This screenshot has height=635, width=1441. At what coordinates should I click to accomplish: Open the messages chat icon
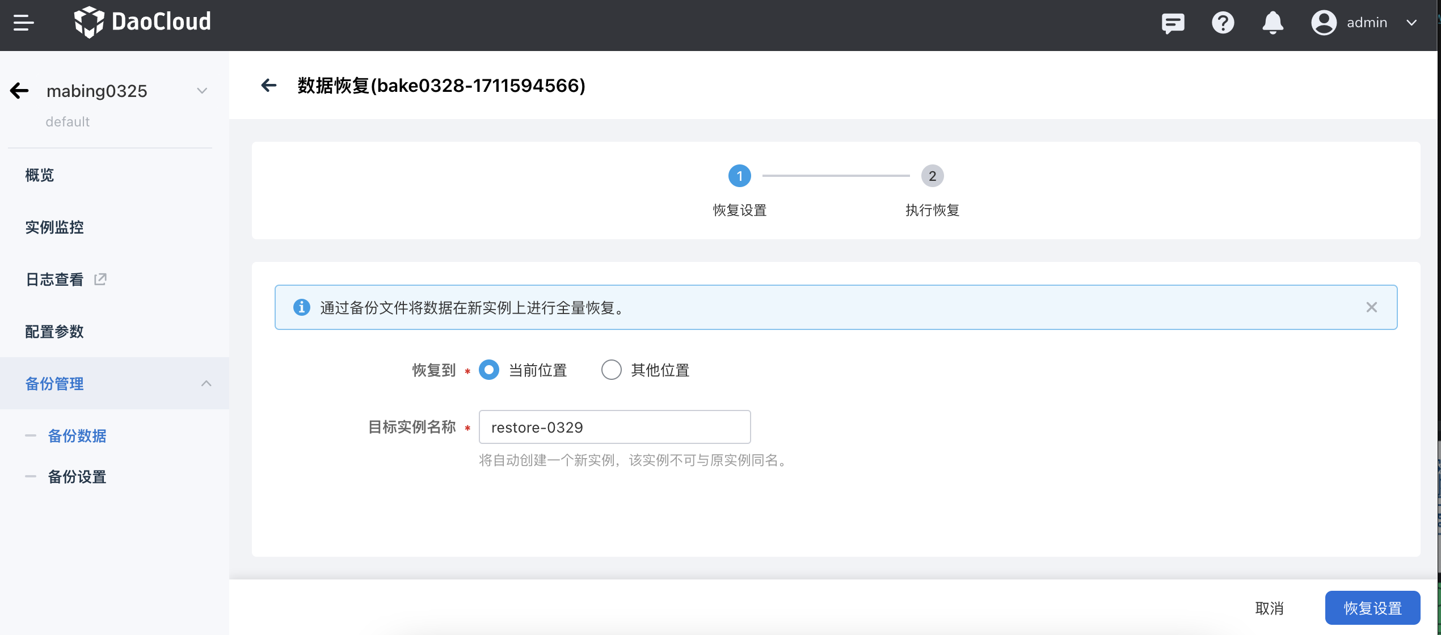[x=1173, y=23]
